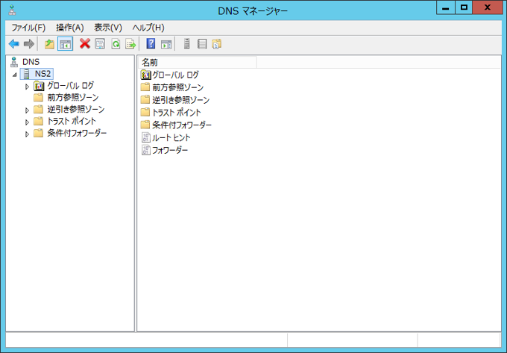The width and height of the screenshot is (507, 353).
Task: Open Properties from the toolbar
Action: pos(100,44)
